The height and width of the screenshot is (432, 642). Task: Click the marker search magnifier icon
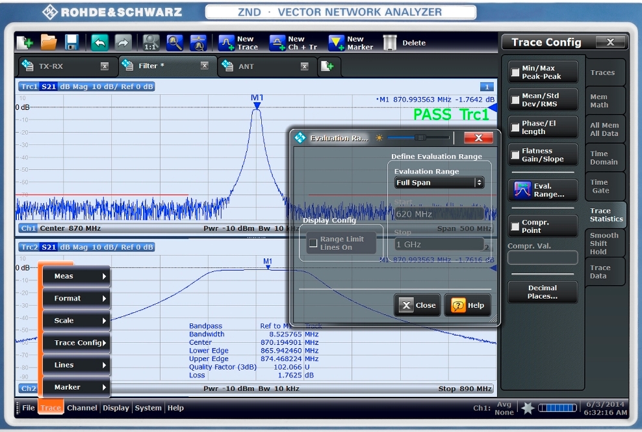[x=199, y=42]
